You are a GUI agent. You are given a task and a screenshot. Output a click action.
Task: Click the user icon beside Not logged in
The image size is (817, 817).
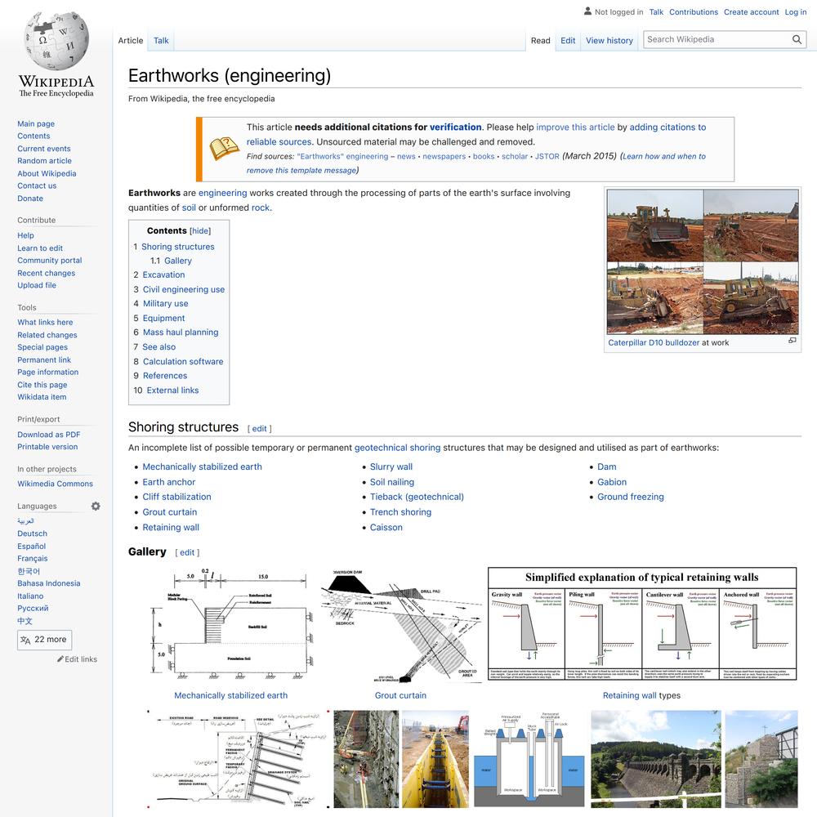587,11
